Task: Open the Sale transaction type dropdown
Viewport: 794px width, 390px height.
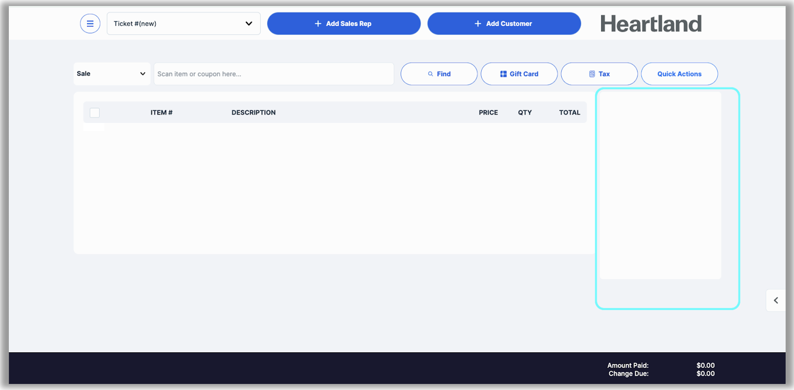Action: tap(112, 74)
